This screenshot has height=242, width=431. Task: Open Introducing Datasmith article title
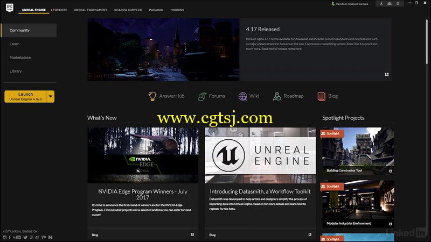(x=260, y=191)
